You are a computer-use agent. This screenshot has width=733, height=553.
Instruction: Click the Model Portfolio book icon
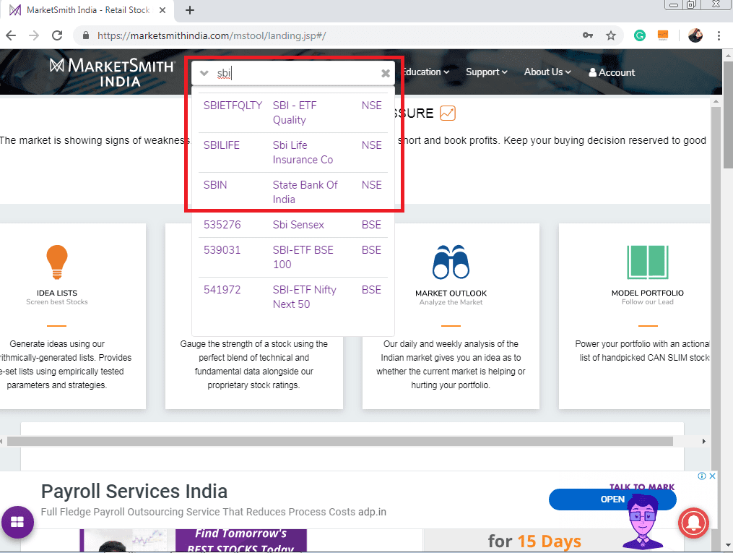tap(648, 262)
